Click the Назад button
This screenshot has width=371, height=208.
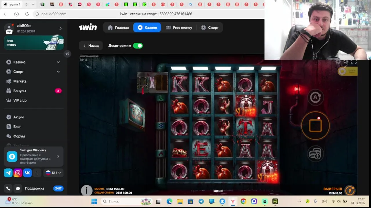[x=91, y=45]
